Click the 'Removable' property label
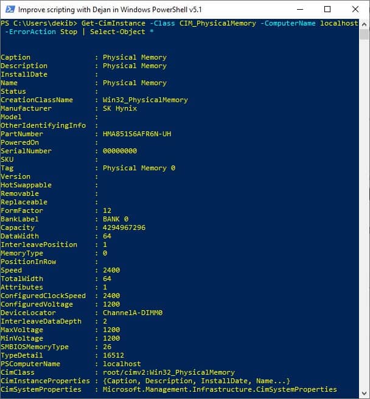 tap(19, 193)
